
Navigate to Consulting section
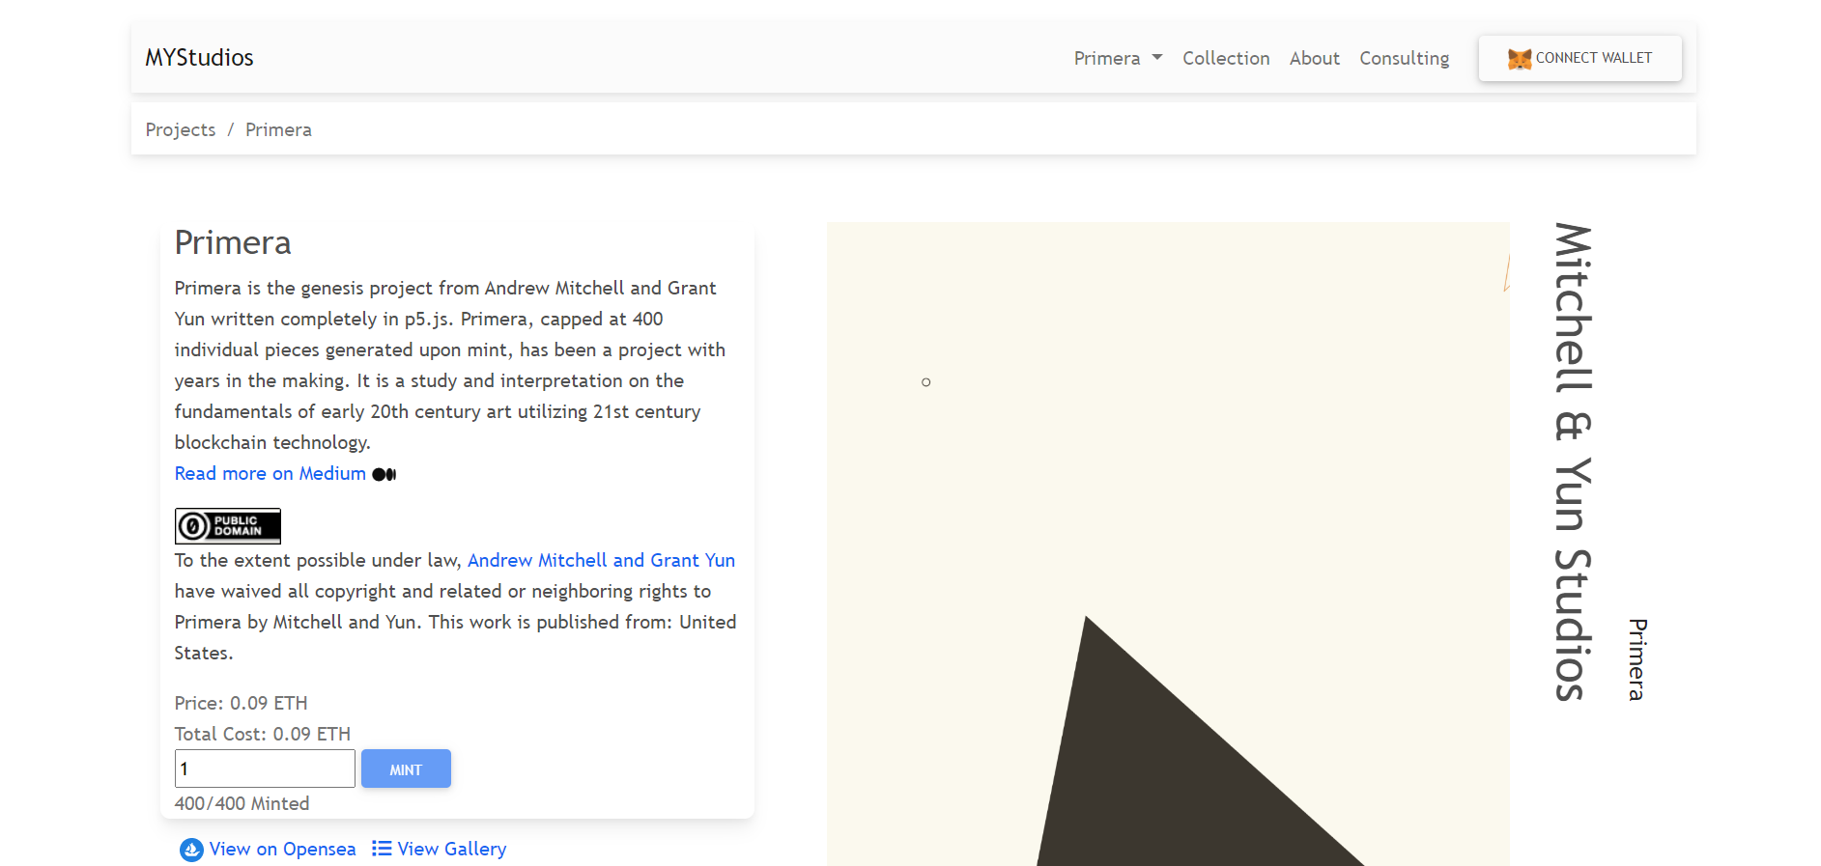click(1404, 58)
